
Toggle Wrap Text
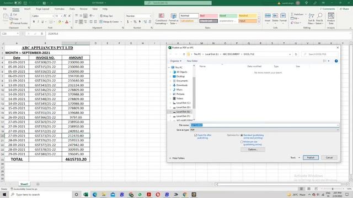point(106,16)
